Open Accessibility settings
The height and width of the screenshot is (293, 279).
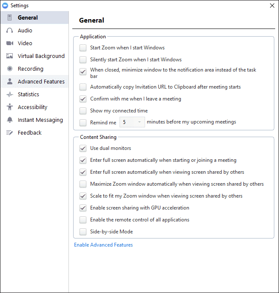click(x=35, y=107)
